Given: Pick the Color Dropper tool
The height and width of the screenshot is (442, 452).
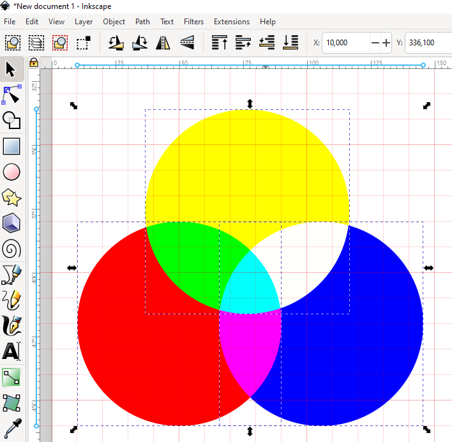Looking at the screenshot, I should (12, 428).
